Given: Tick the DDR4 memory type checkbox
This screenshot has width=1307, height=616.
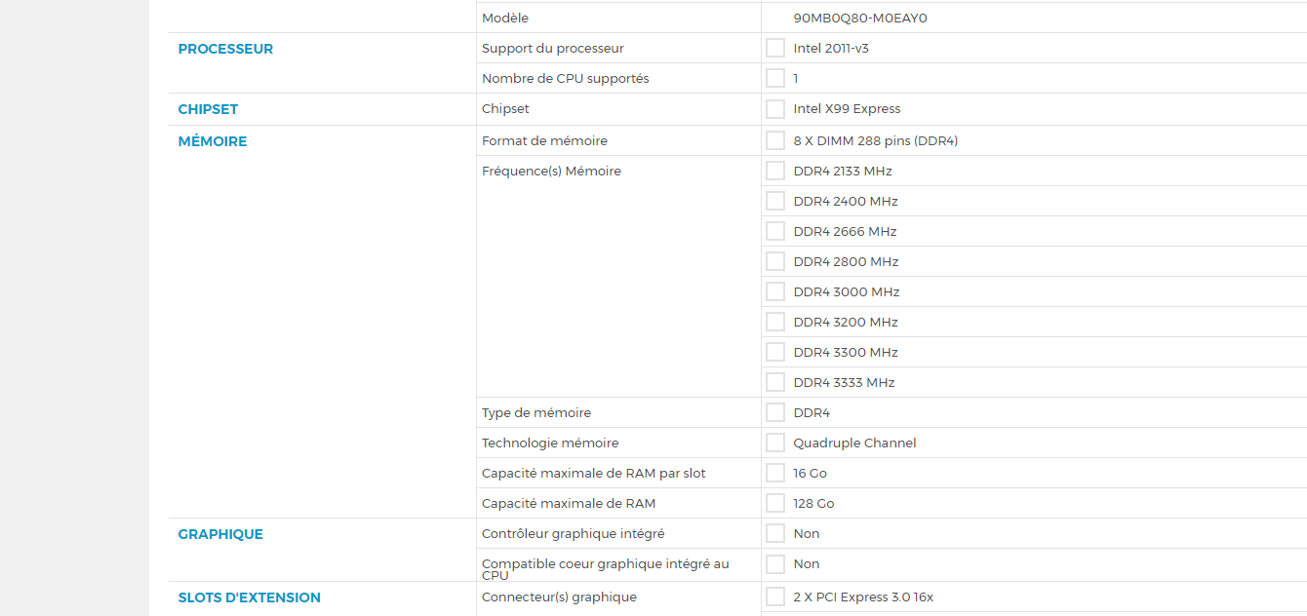Looking at the screenshot, I should 775,412.
